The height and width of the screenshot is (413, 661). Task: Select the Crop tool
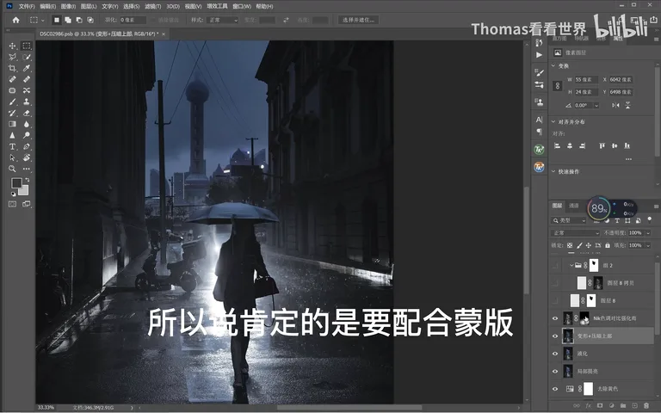pyautogui.click(x=12, y=68)
